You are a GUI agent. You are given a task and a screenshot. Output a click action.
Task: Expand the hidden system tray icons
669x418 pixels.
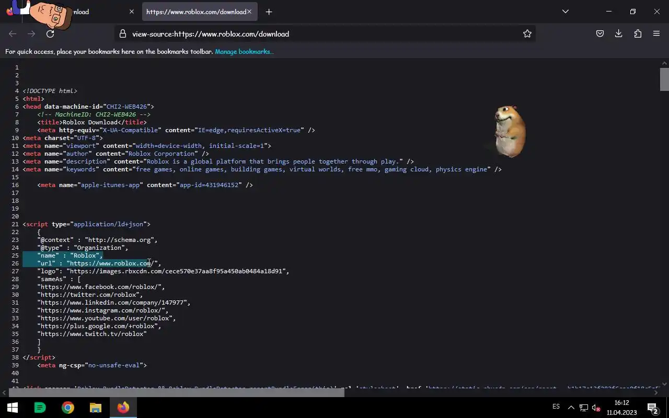(571, 408)
